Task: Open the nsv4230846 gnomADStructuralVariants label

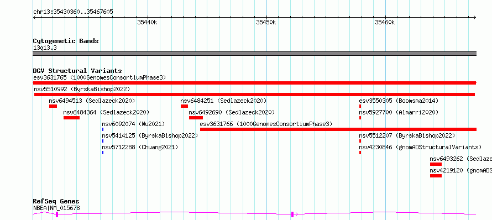Action: coord(420,147)
